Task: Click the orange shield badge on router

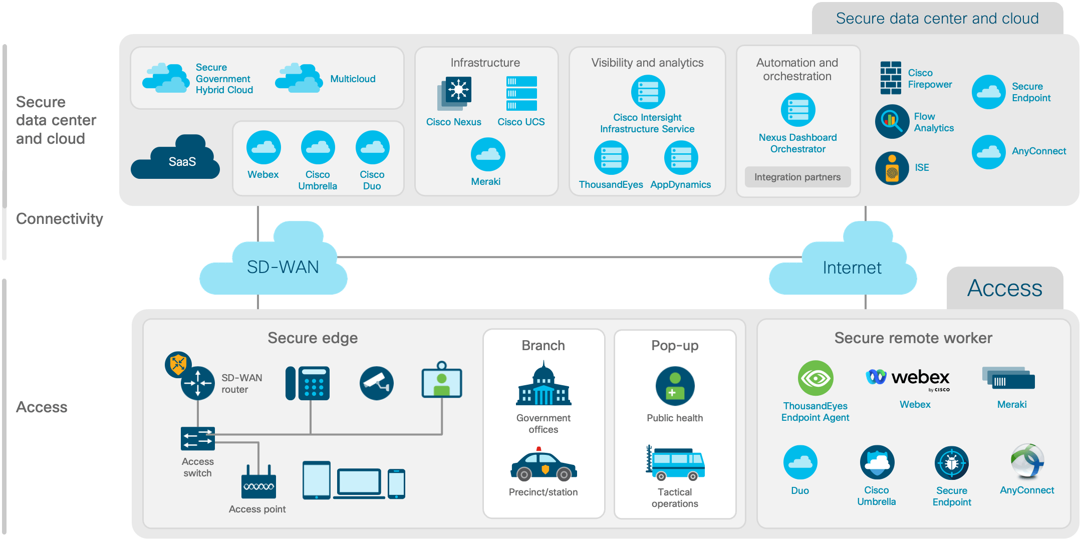Action: (178, 364)
